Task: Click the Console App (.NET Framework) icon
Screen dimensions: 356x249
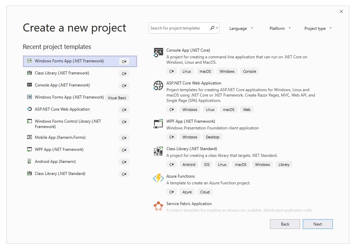Action: [x=29, y=85]
